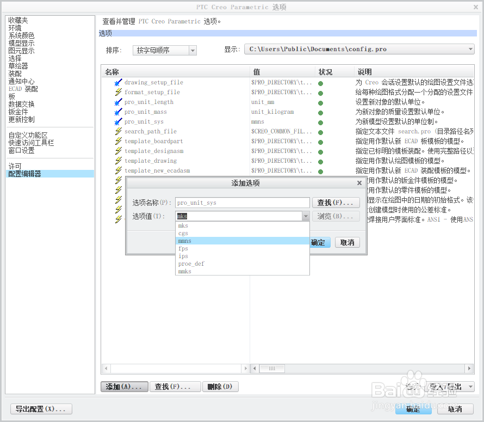Open 窗口设置 in the left sidebar
This screenshot has width=484, height=422.
21,151
